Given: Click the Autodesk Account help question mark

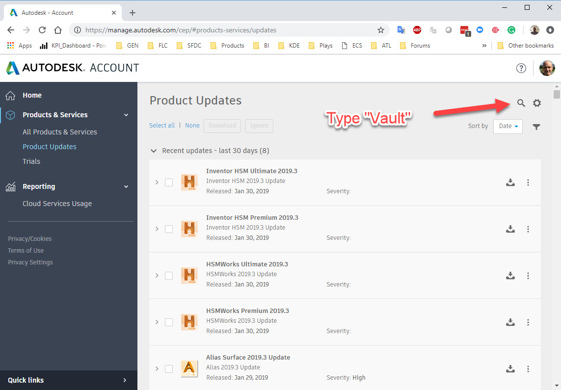Looking at the screenshot, I should (x=521, y=68).
